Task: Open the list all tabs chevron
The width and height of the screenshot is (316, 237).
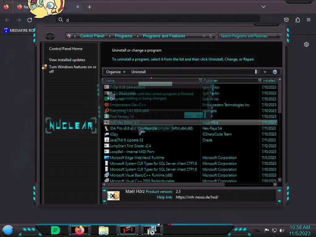Action: (x=264, y=7)
